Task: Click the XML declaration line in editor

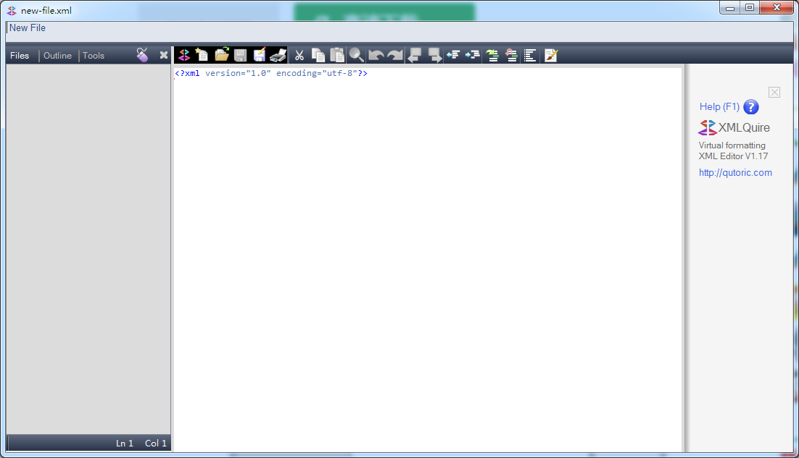Action: tap(271, 73)
